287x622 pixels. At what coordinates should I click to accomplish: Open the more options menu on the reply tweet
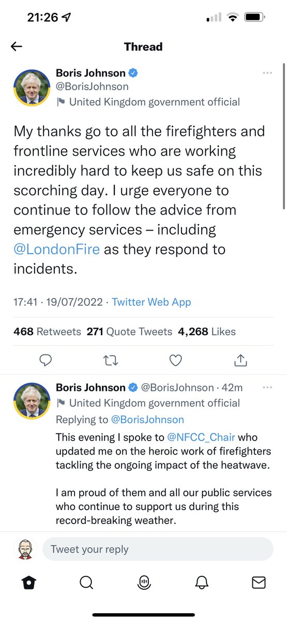tap(267, 388)
